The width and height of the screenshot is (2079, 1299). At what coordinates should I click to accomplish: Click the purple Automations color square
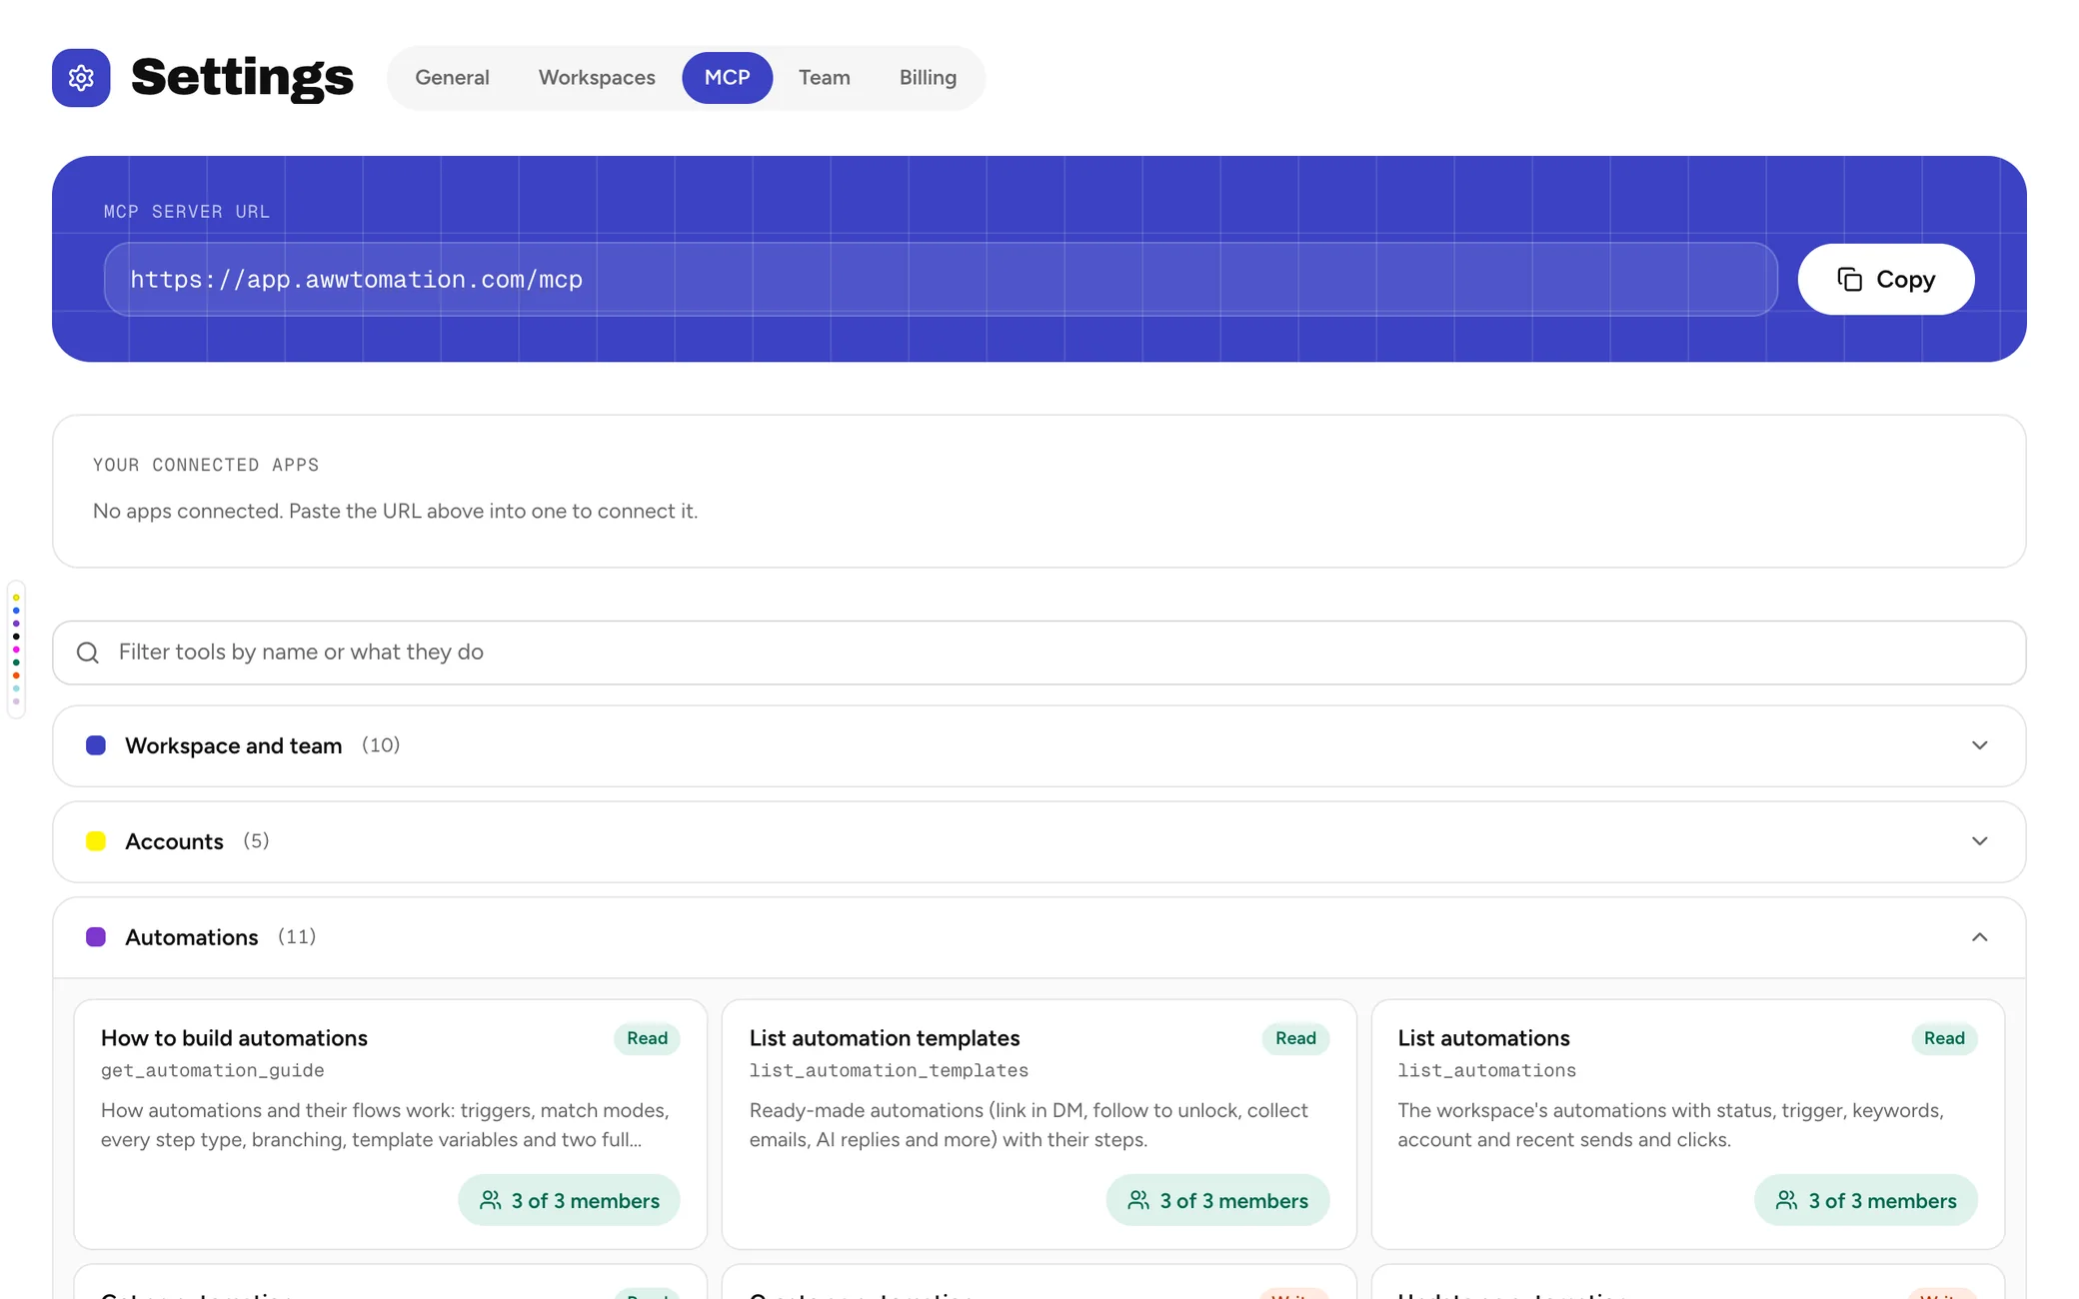pos(96,937)
